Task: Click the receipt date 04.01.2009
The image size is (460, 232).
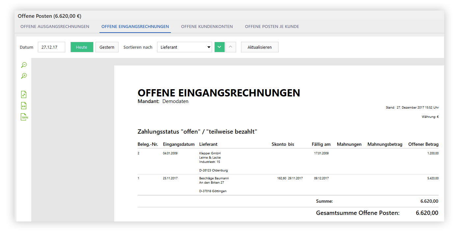Action: (170, 153)
